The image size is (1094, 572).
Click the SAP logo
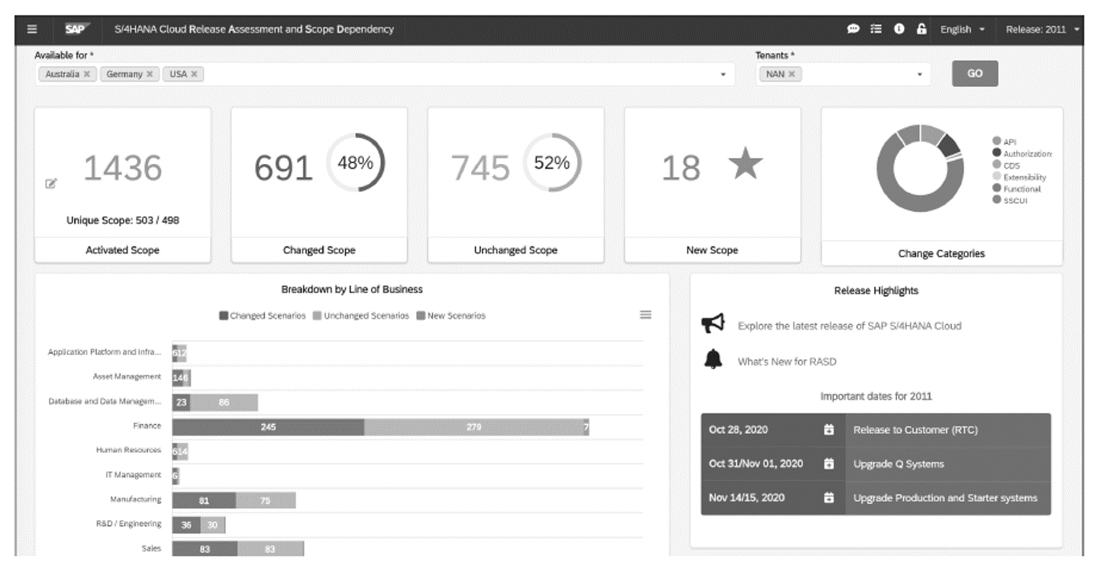[77, 30]
